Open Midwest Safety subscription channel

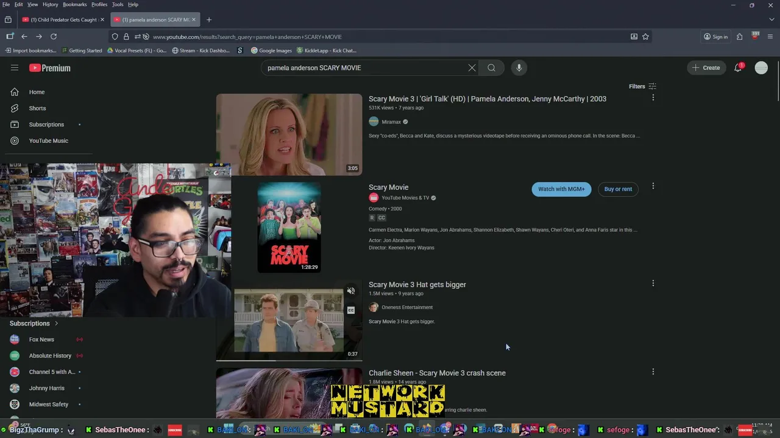[x=49, y=405]
